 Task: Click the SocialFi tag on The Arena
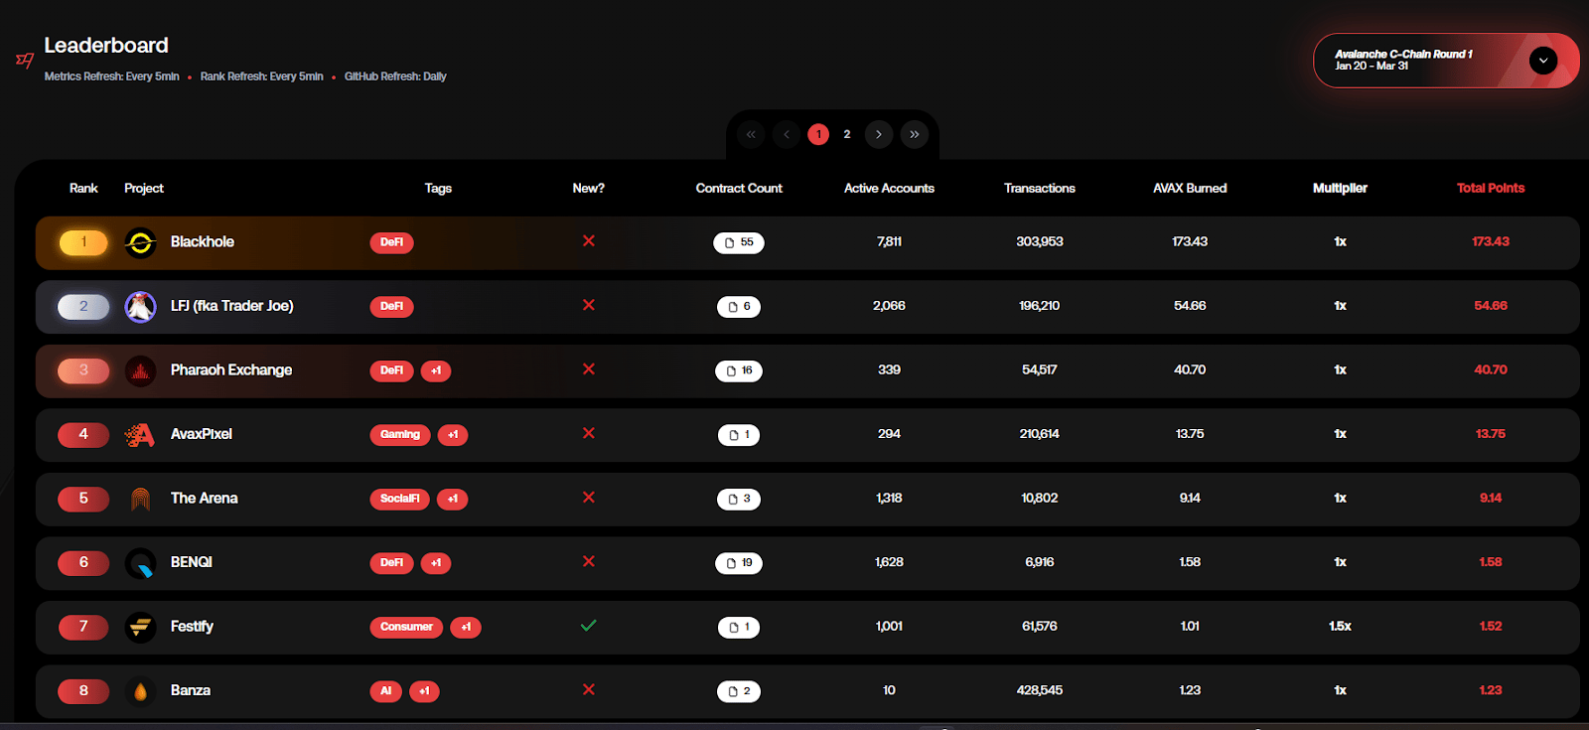[x=400, y=499]
